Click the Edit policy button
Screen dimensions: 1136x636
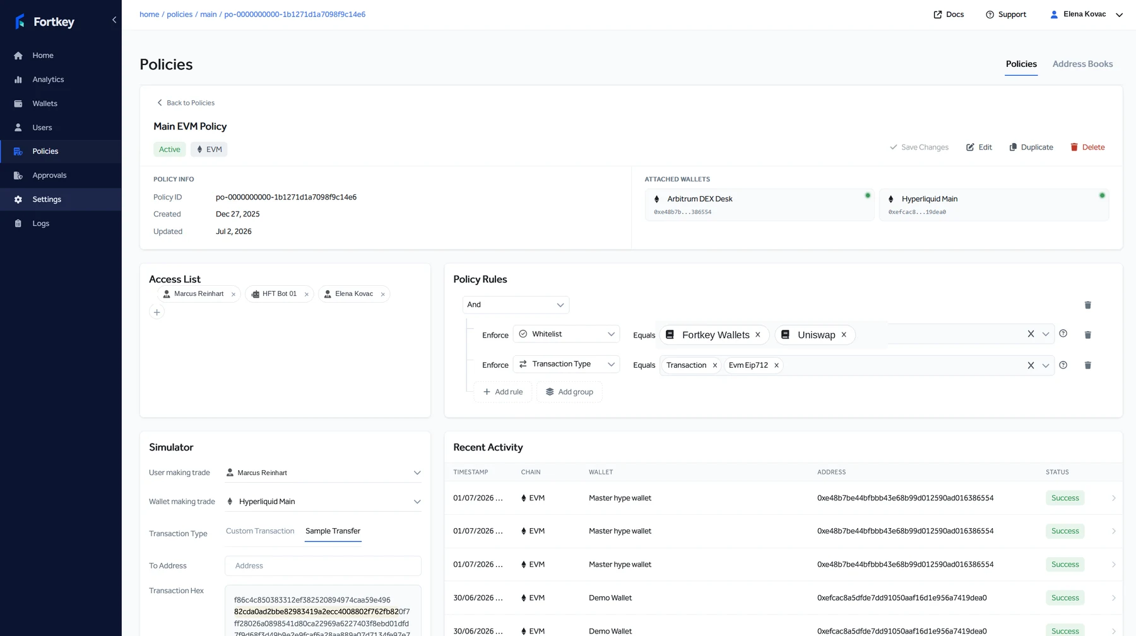coord(979,148)
